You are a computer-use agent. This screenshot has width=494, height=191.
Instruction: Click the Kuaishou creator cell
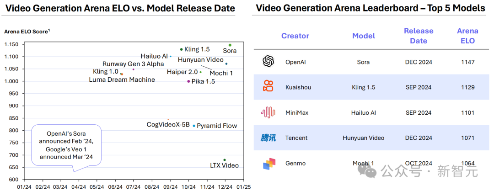pyautogui.click(x=298, y=87)
